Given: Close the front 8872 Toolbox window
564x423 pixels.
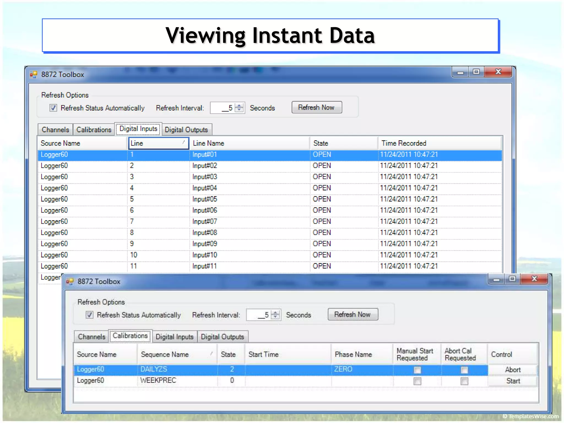Looking at the screenshot, I should click(x=534, y=279).
